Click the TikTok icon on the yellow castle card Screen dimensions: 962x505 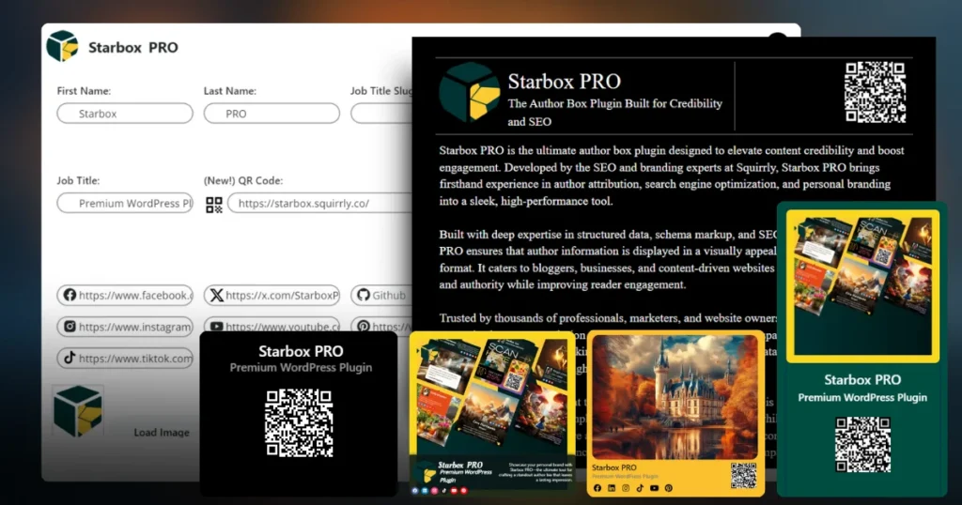(640, 488)
